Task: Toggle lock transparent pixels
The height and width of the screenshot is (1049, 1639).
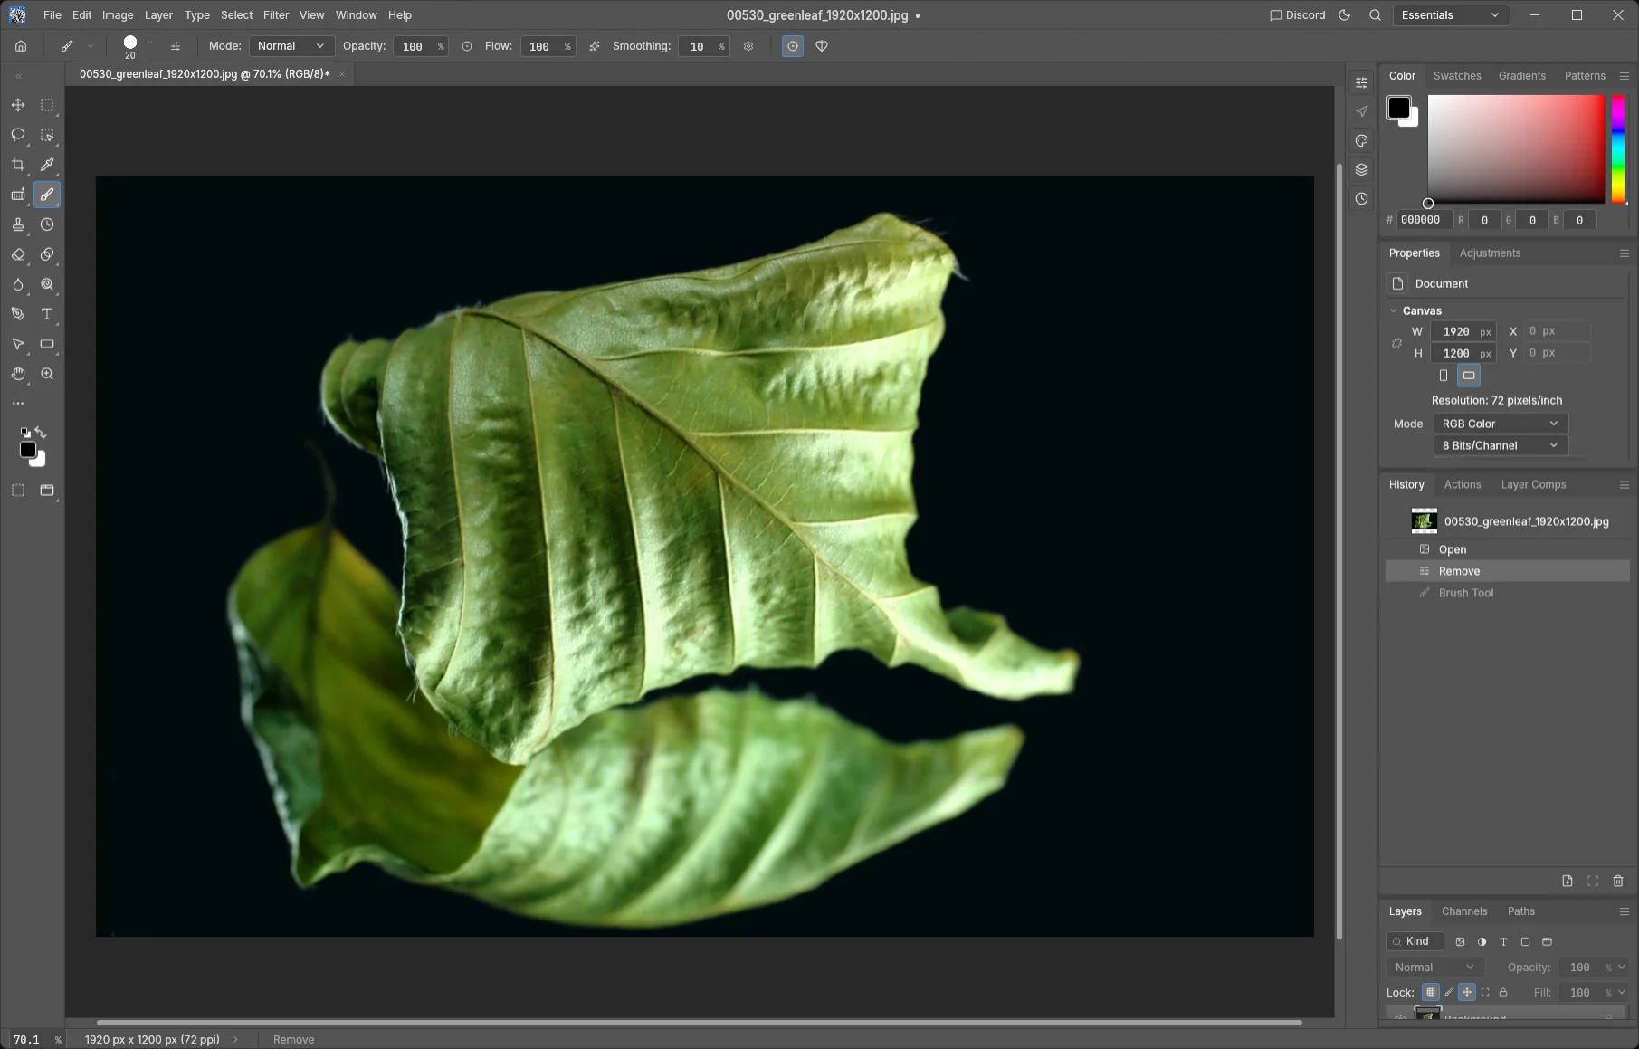Action: [1430, 992]
